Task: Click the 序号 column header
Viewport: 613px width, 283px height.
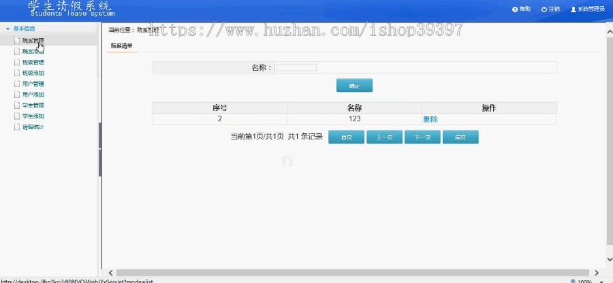Action: tap(220, 108)
